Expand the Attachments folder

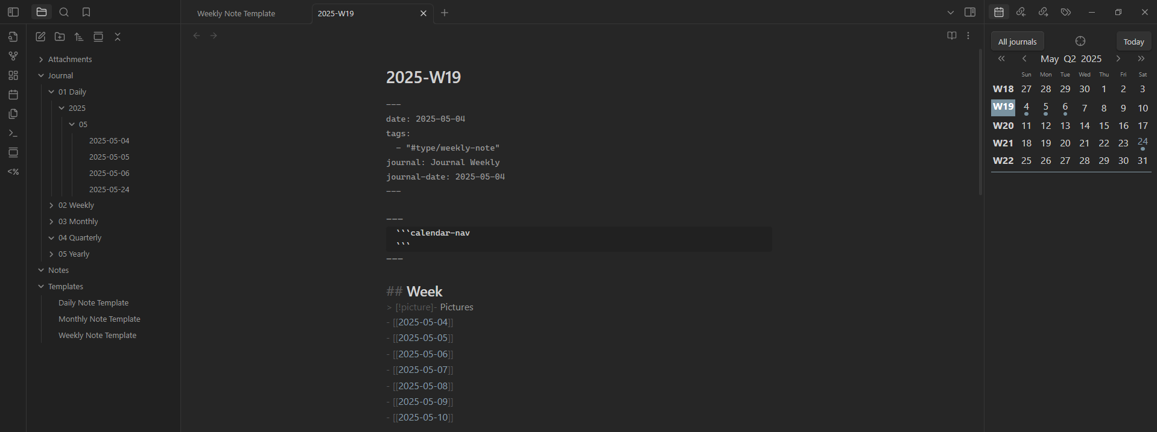[x=70, y=59]
